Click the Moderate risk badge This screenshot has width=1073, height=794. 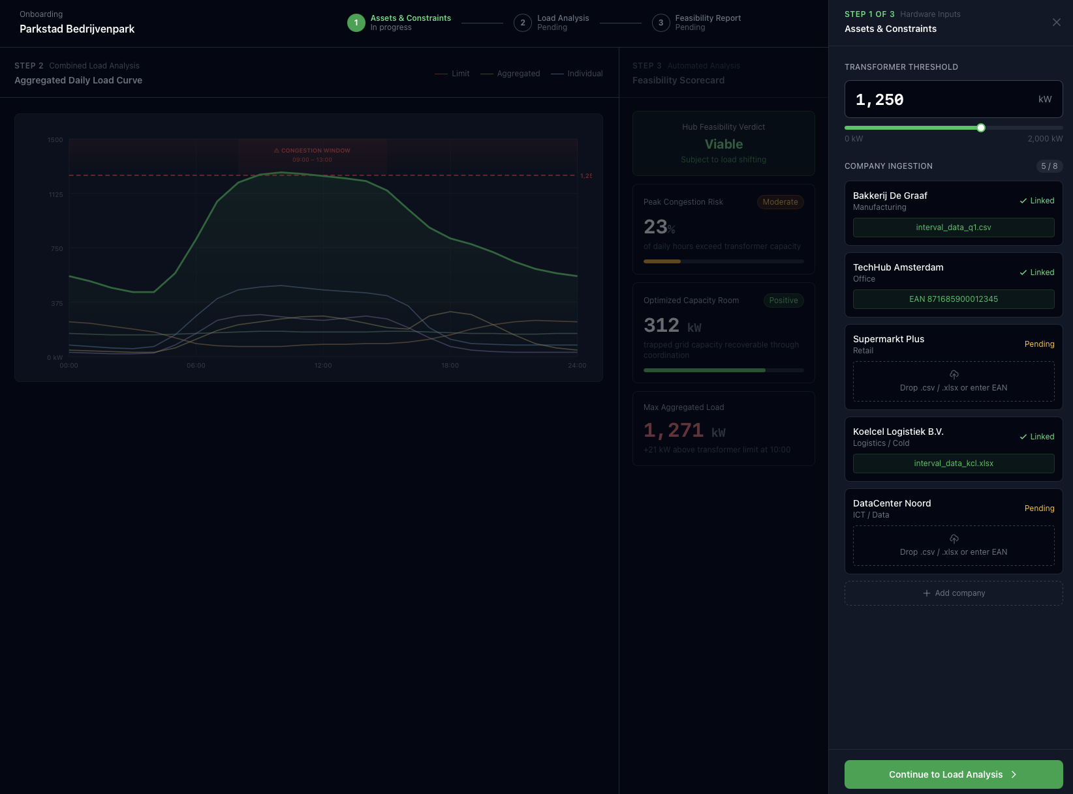coord(780,202)
